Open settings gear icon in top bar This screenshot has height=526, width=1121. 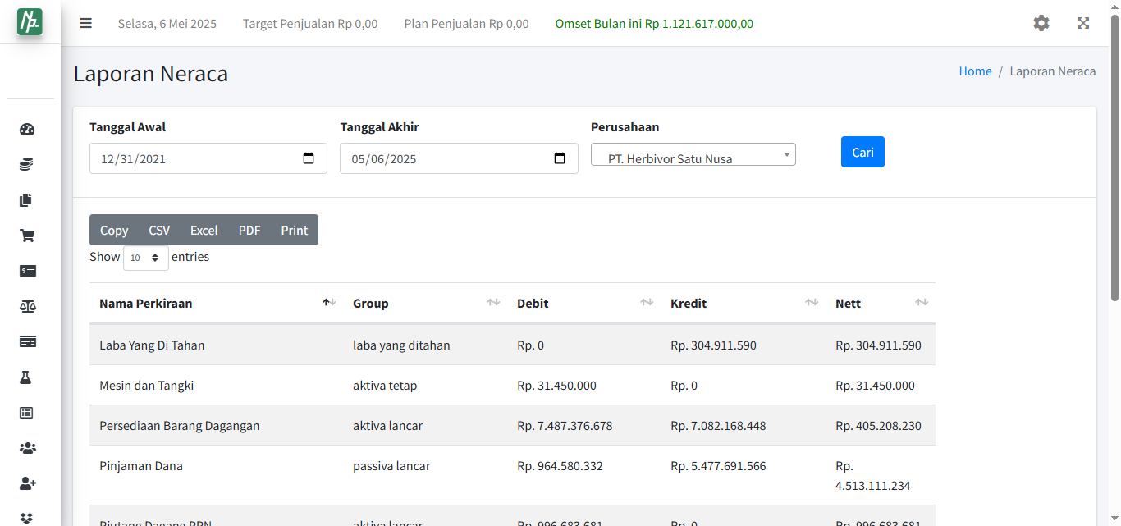(1041, 24)
